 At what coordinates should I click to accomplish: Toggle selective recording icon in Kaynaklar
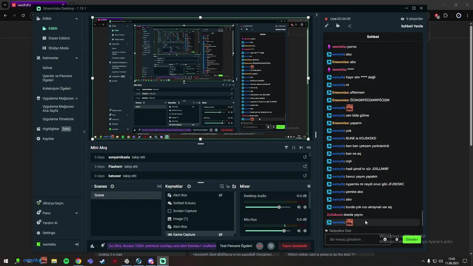pyautogui.click(x=228, y=186)
